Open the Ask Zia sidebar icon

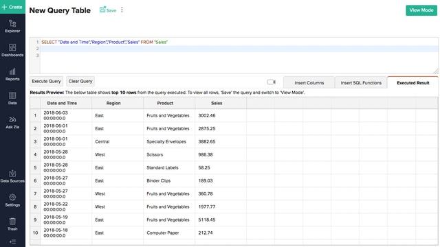[x=12, y=123]
